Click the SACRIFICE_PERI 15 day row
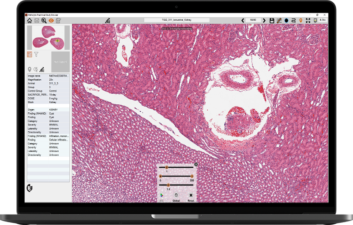 click(x=49, y=95)
